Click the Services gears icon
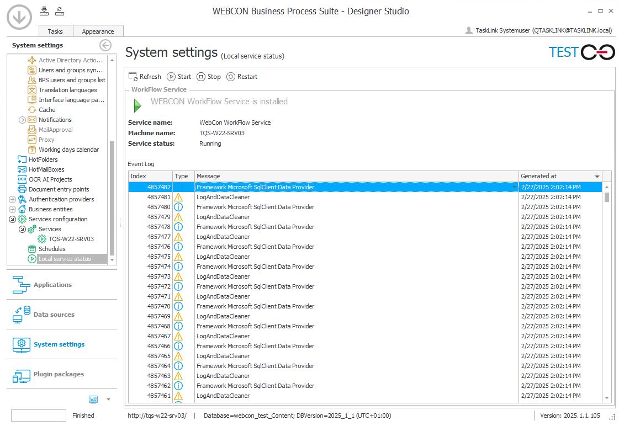Image resolution: width=619 pixels, height=426 pixels. tap(32, 229)
